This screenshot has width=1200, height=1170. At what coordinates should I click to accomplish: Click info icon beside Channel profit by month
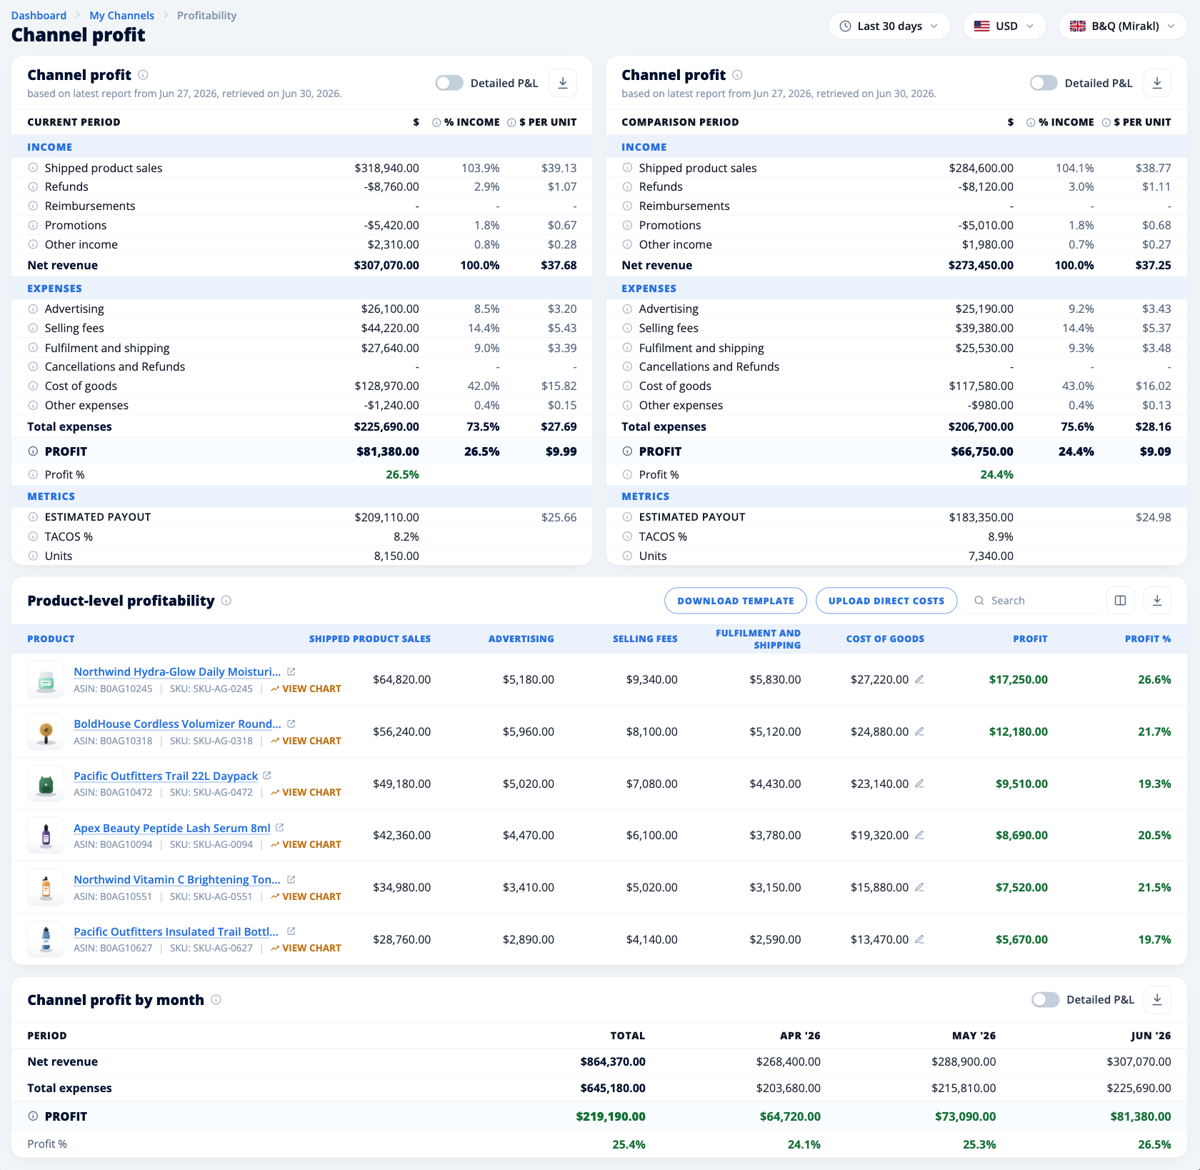click(216, 1000)
